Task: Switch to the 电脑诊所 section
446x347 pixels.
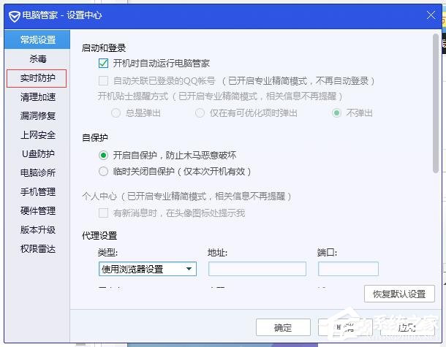Action: tap(37, 173)
